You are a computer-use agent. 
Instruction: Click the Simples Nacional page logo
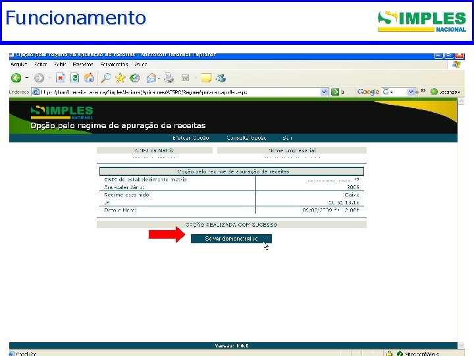tap(62, 112)
